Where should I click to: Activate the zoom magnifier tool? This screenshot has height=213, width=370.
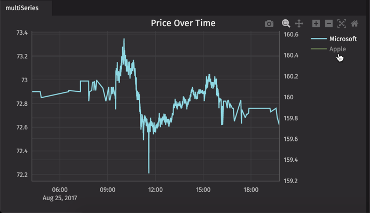coord(286,23)
